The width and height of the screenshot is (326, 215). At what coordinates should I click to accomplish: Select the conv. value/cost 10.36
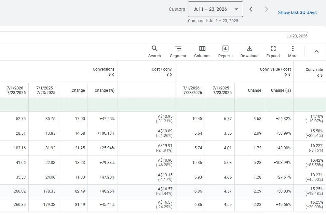click(197, 163)
